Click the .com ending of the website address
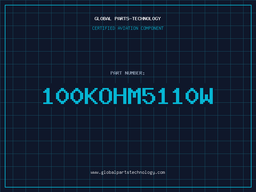This screenshot has height=192, width=256. pyautogui.click(x=160, y=172)
